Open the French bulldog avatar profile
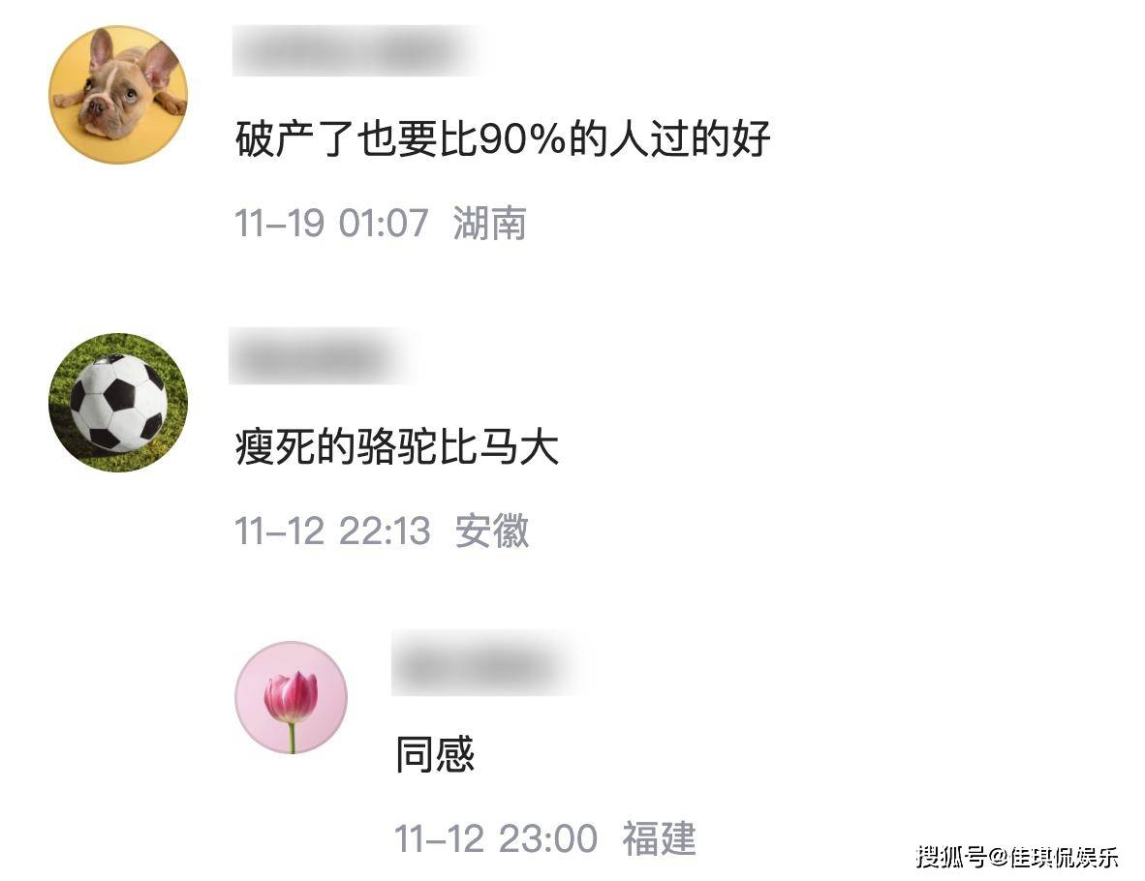The width and height of the screenshot is (1145, 881). point(118,95)
